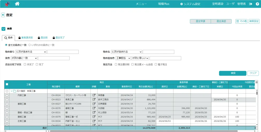Viewport: 261px width, 132px height.
Task: Switch to the 査定完了 tab
Action: pyautogui.click(x=59, y=38)
